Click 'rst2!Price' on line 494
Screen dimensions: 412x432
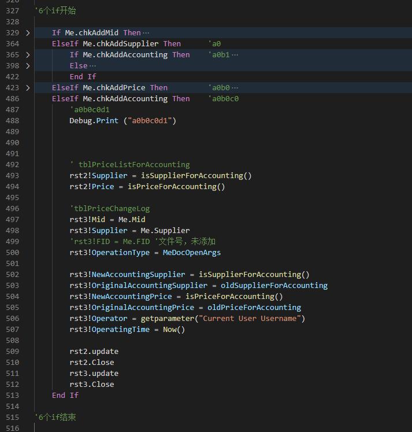pyautogui.click(x=92, y=187)
